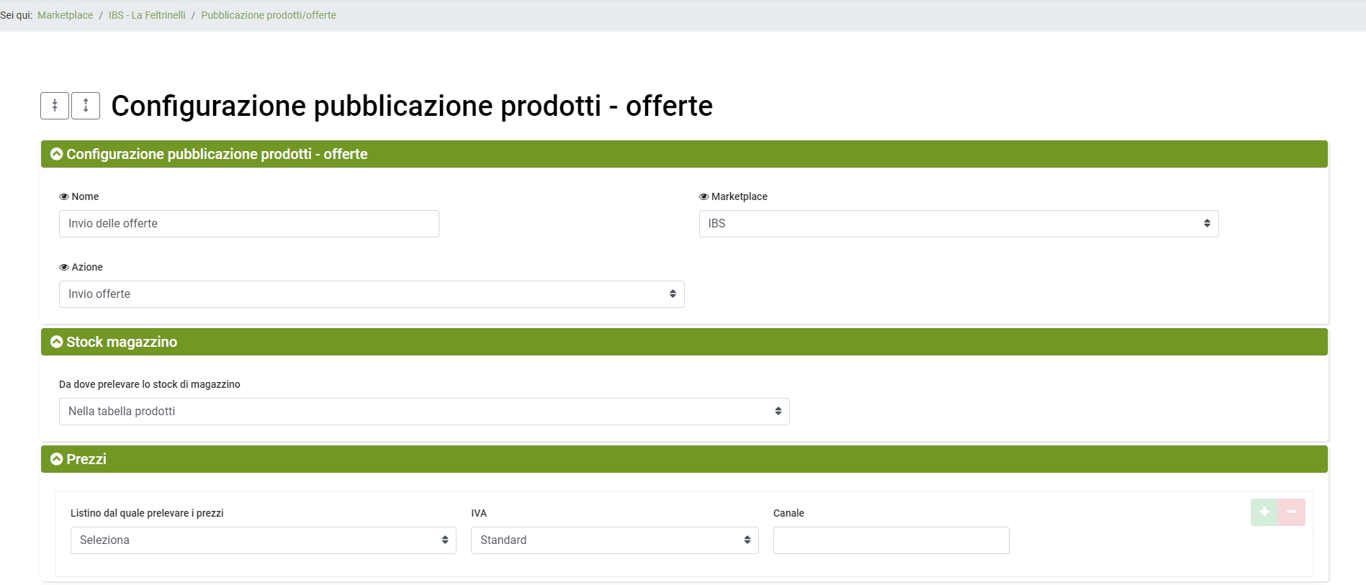Open the Azione dropdown showing Invio offerte

372,294
